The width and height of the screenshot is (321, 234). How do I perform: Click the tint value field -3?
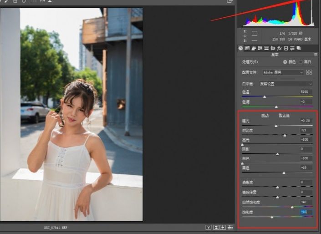click(306, 102)
